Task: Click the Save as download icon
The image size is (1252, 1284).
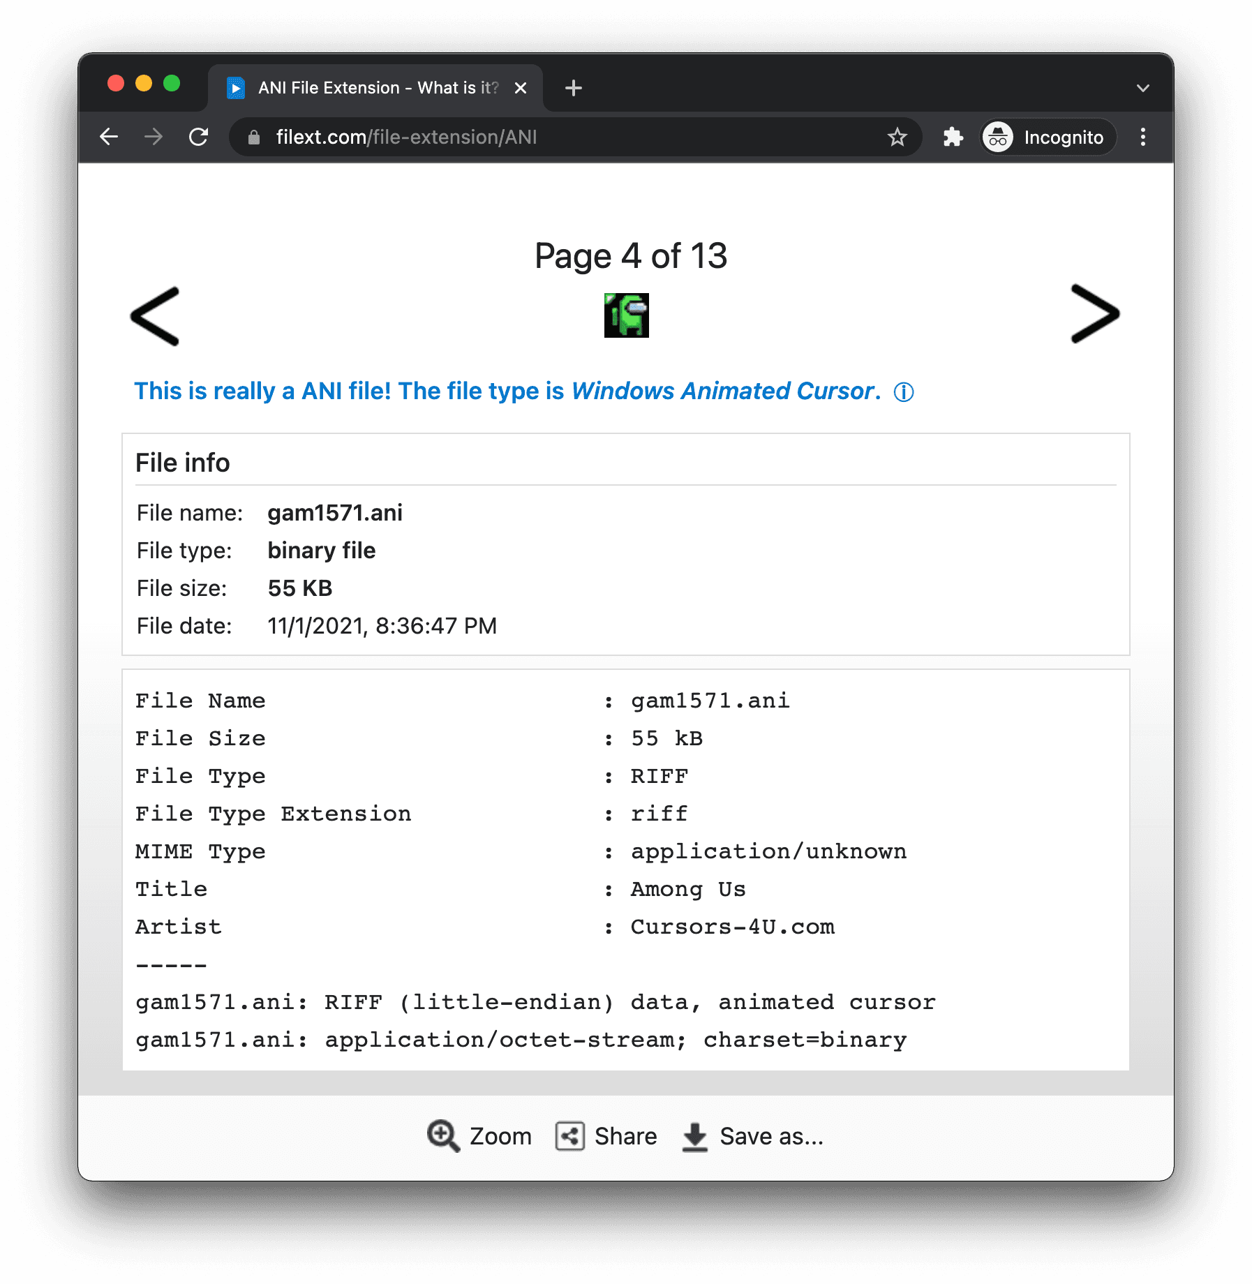Action: pos(694,1135)
